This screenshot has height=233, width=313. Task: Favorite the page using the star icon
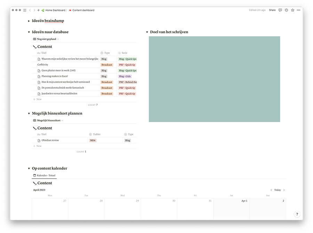292,10
